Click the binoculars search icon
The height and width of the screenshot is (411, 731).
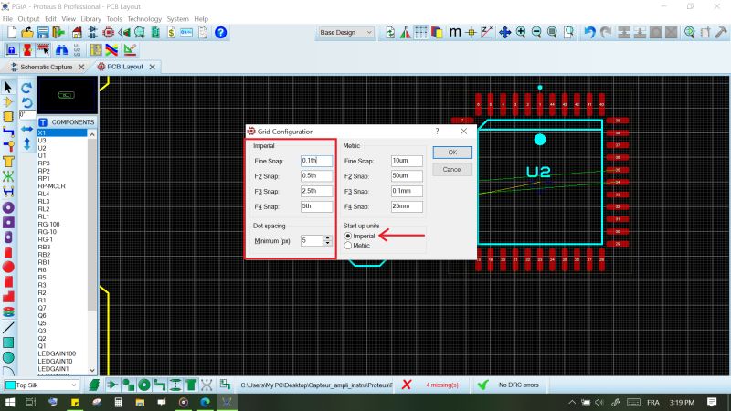click(61, 50)
